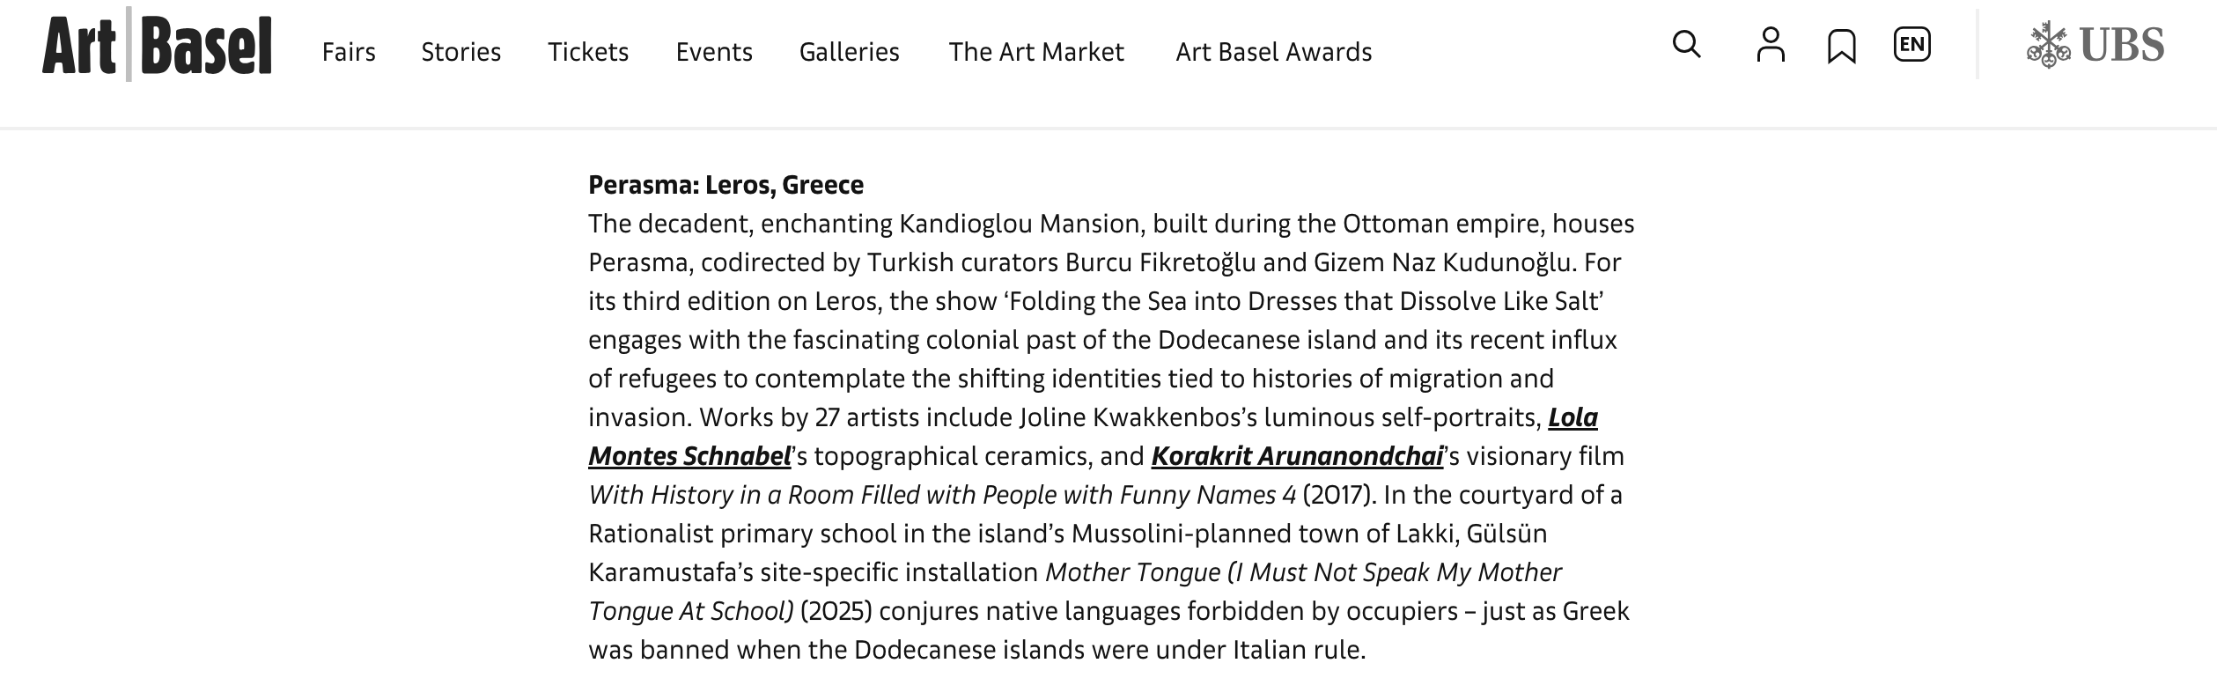Click the heading 'Perasma: Leros, Greece'

click(x=725, y=185)
